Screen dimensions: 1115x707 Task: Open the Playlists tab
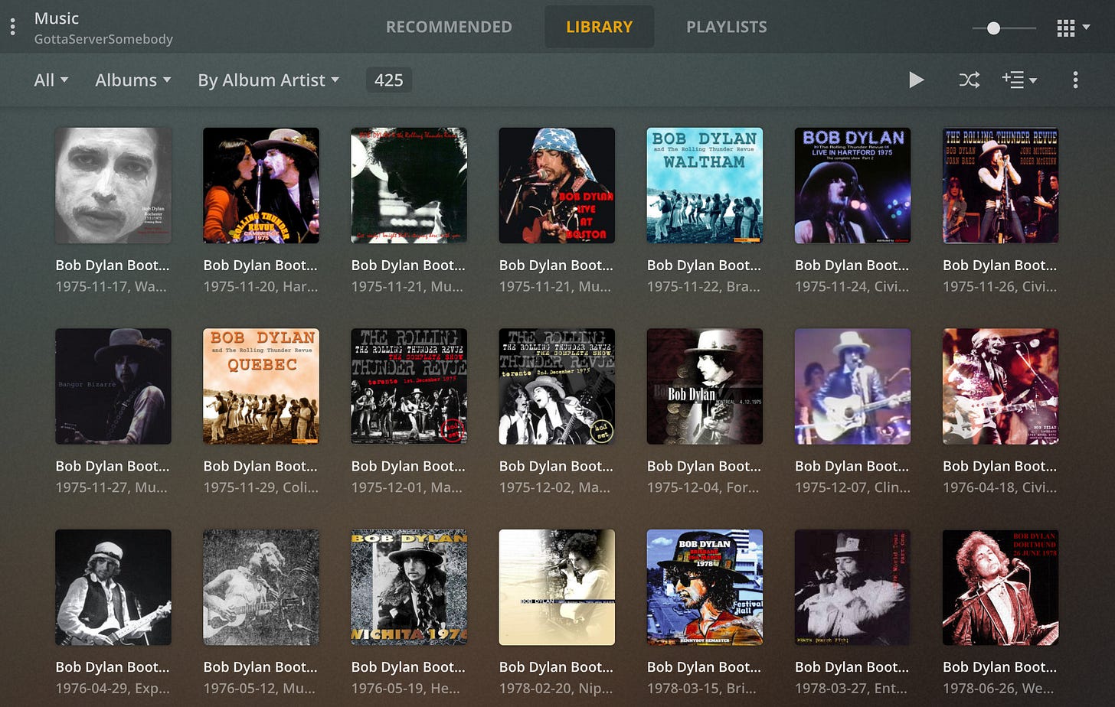pos(726,27)
